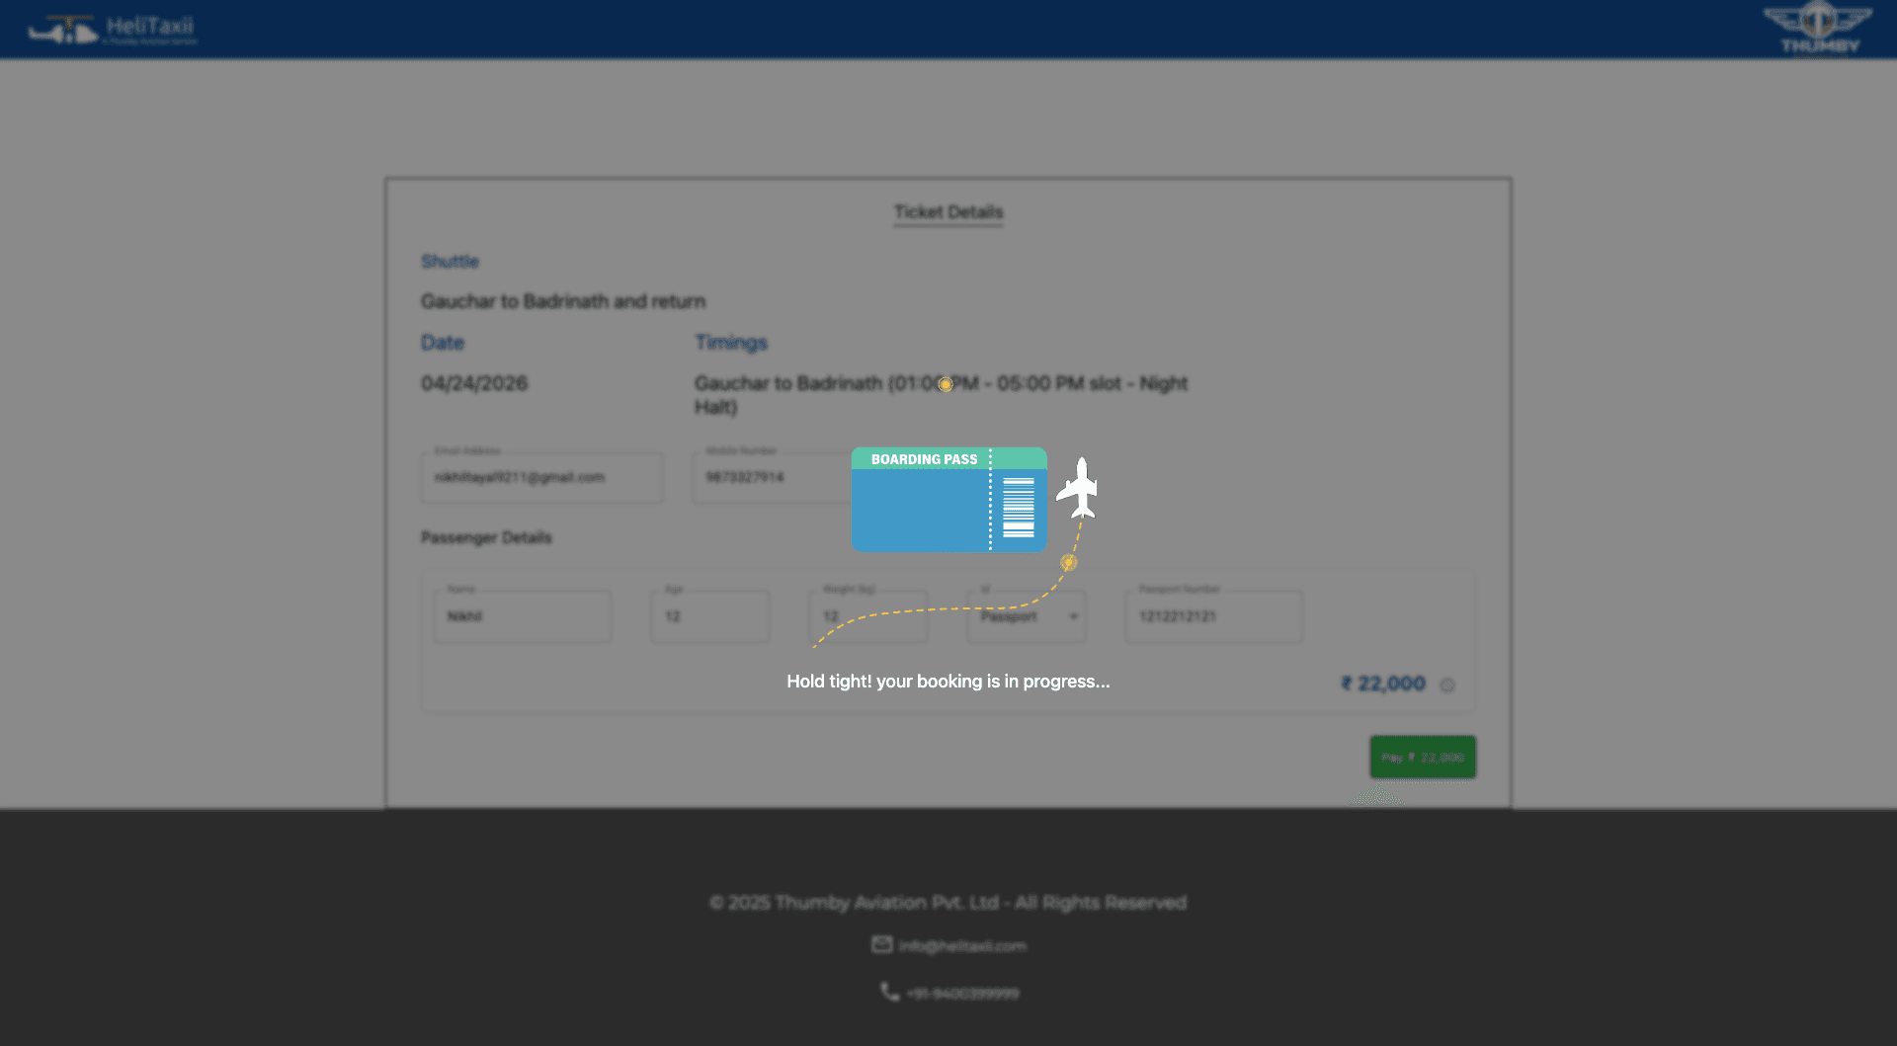Click the +91-9400399999 phone number link
The image size is (1897, 1046).
point(963,992)
